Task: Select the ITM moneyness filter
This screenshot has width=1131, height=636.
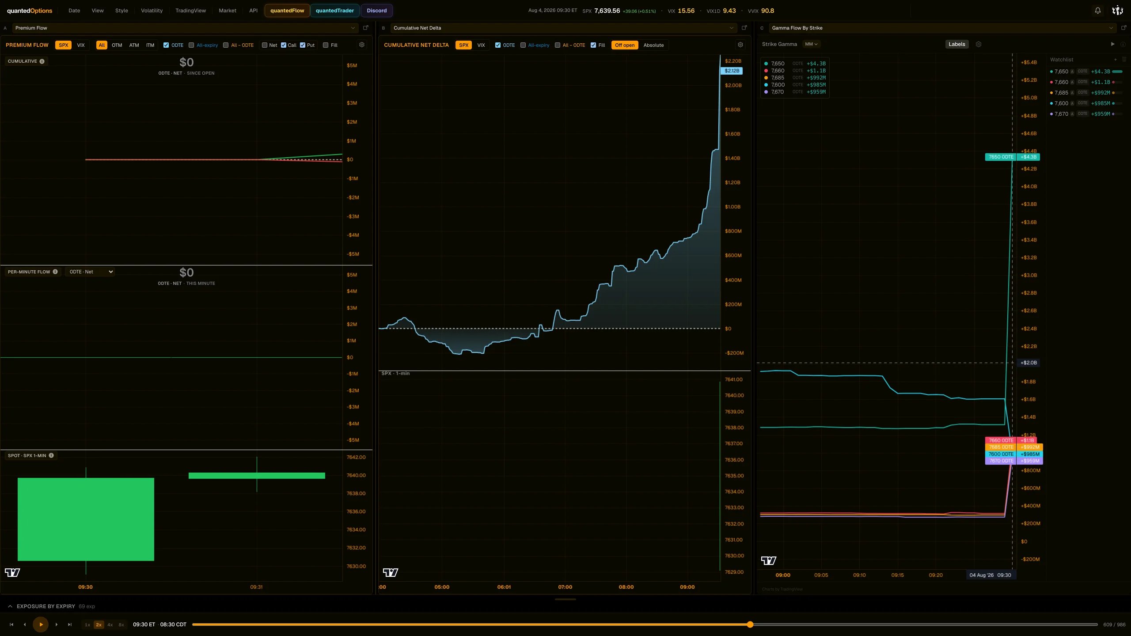Action: click(x=150, y=45)
